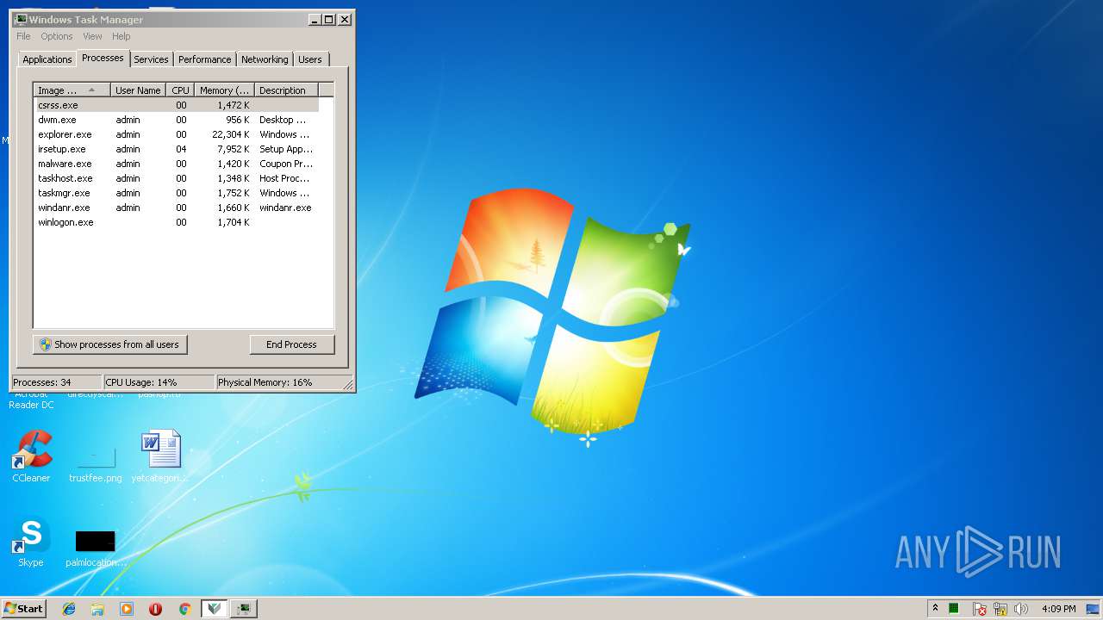Open the Action Center flag icon
Screen dimensions: 1103x620
click(x=980, y=609)
